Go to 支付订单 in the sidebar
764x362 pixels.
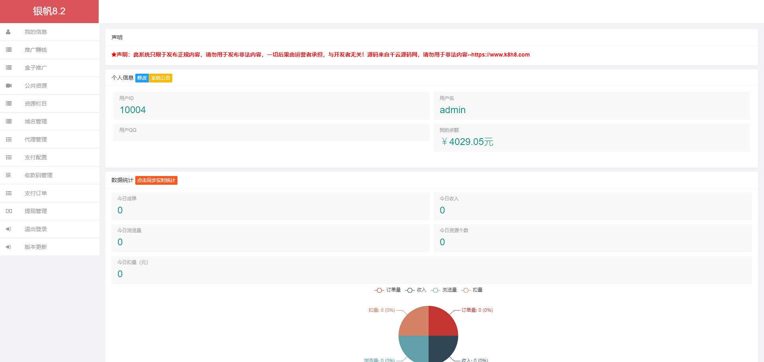[36, 193]
